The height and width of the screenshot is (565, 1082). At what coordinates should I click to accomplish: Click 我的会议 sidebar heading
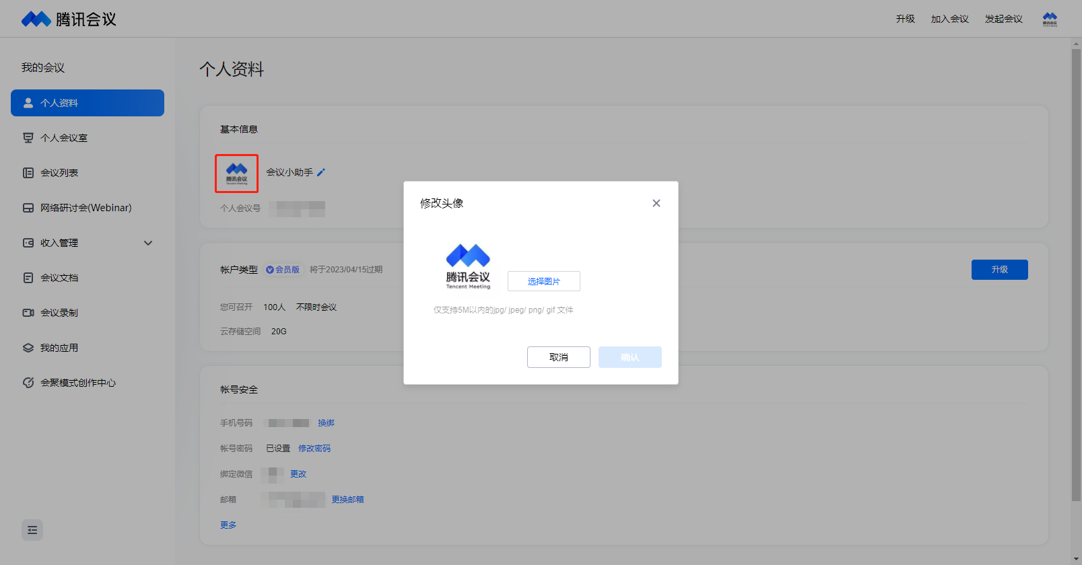click(x=43, y=67)
